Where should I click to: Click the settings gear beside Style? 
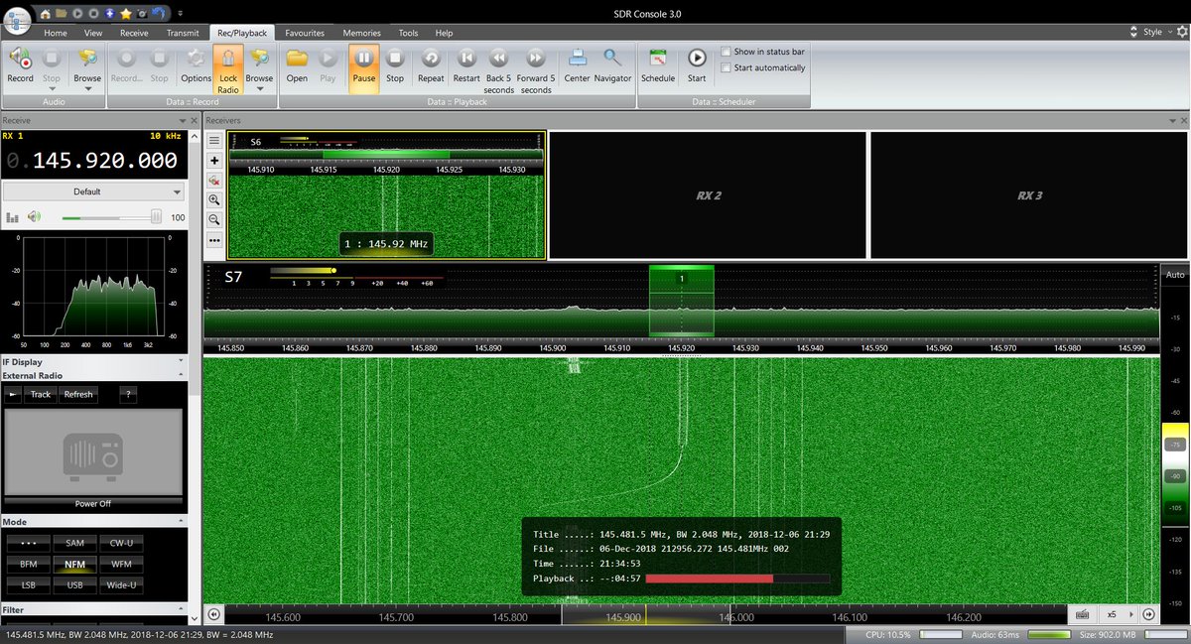(x=1181, y=32)
